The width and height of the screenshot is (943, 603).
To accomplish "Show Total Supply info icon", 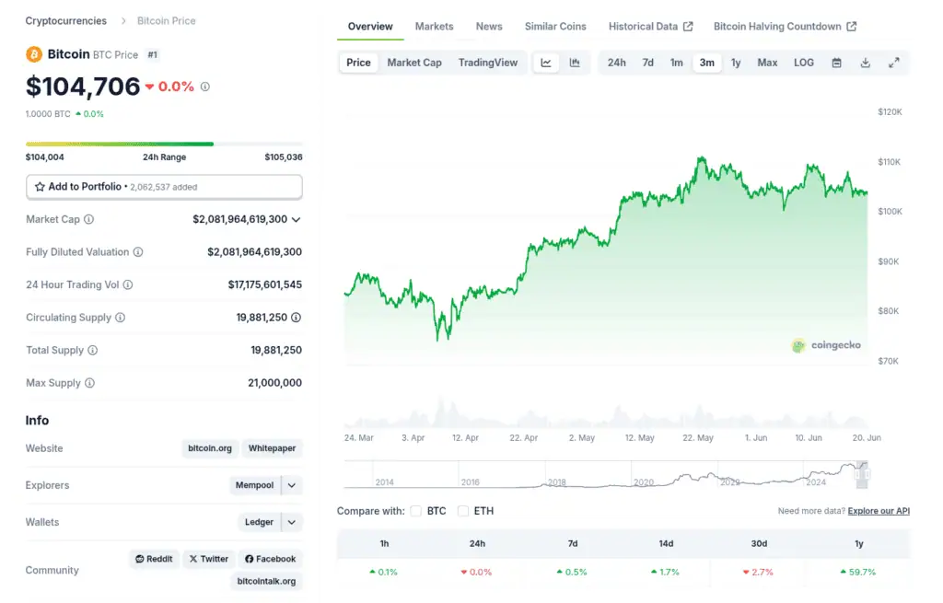I will click(x=93, y=350).
